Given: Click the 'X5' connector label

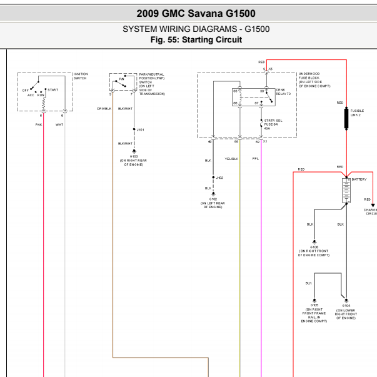Looking at the screenshot, I should (271, 69).
